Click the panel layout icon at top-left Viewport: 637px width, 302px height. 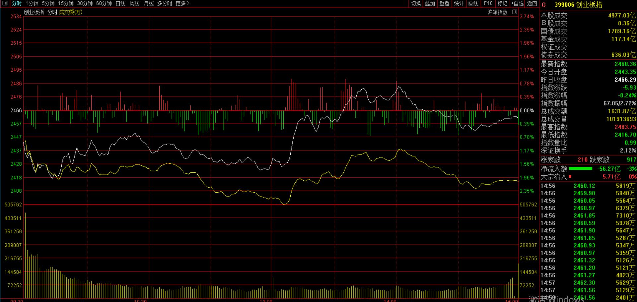[5, 3]
